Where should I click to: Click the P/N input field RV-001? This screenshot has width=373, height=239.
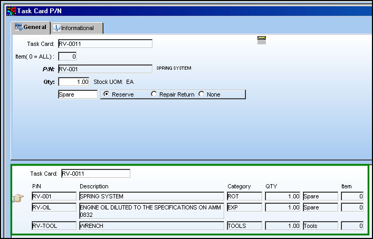point(105,69)
